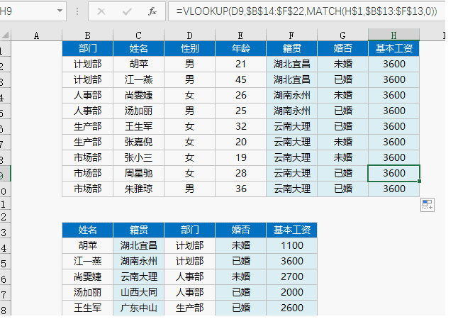Click into the formula bar text
458x324 pixels.
[306, 11]
